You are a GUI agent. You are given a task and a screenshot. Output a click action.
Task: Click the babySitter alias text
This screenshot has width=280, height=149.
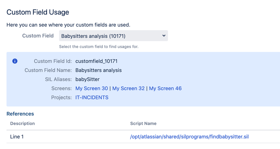87,79
